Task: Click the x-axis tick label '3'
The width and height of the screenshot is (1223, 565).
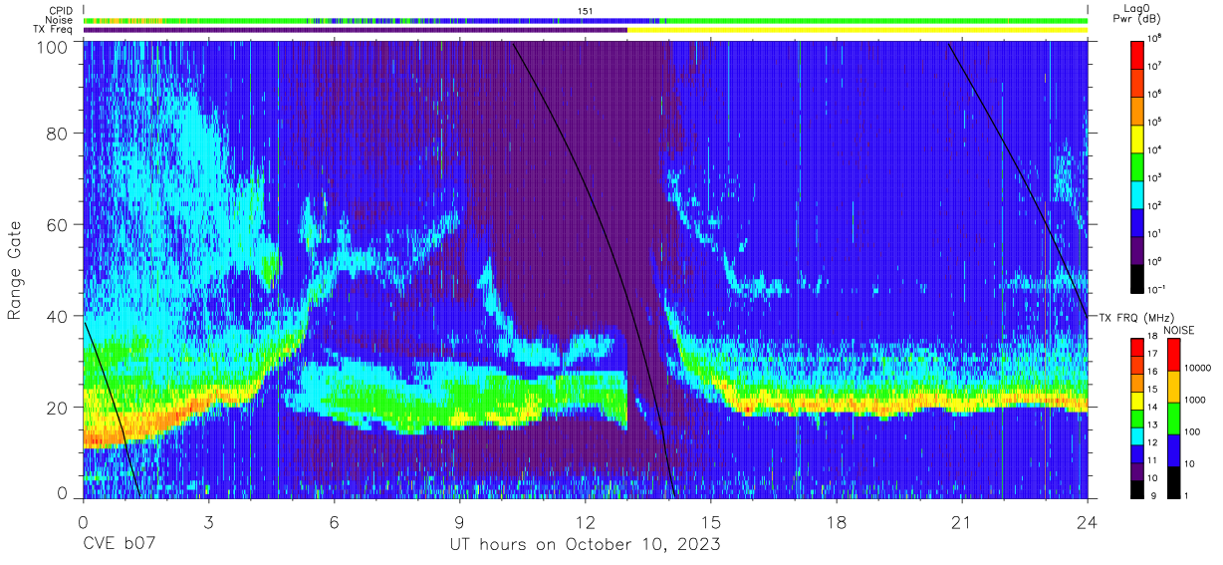Action: tap(209, 522)
